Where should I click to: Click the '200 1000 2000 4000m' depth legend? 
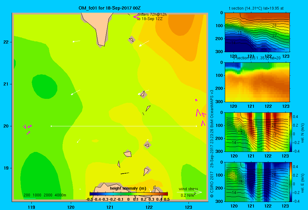45,195
